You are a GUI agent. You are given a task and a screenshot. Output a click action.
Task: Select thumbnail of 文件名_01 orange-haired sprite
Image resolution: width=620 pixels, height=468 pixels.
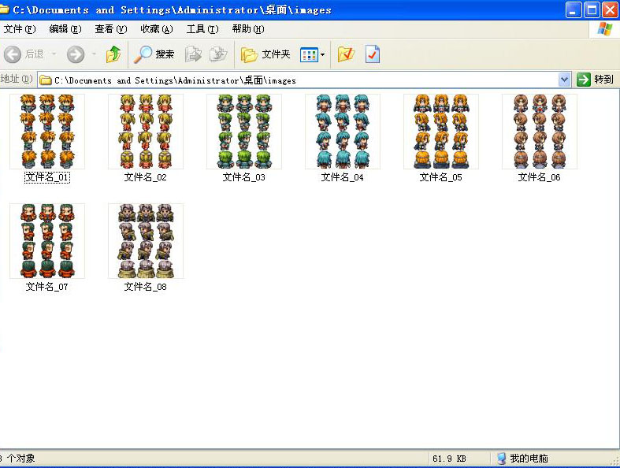tap(47, 132)
